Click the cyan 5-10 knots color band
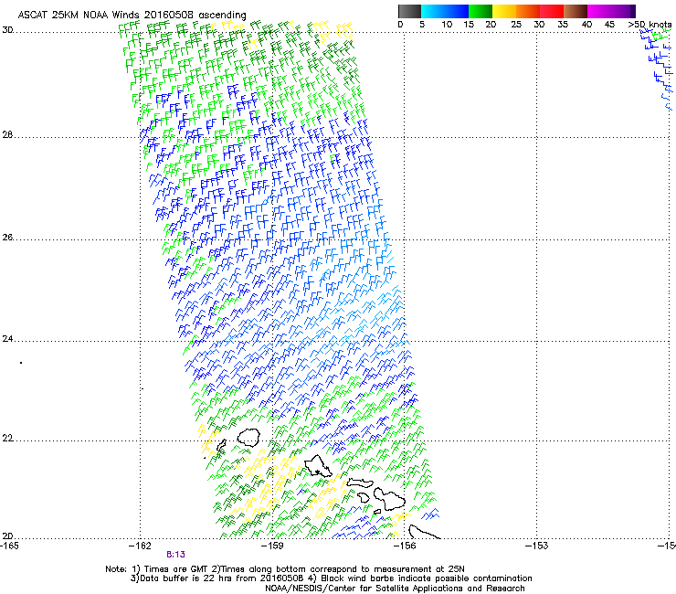This screenshot has height=594, width=676. pyautogui.click(x=433, y=11)
